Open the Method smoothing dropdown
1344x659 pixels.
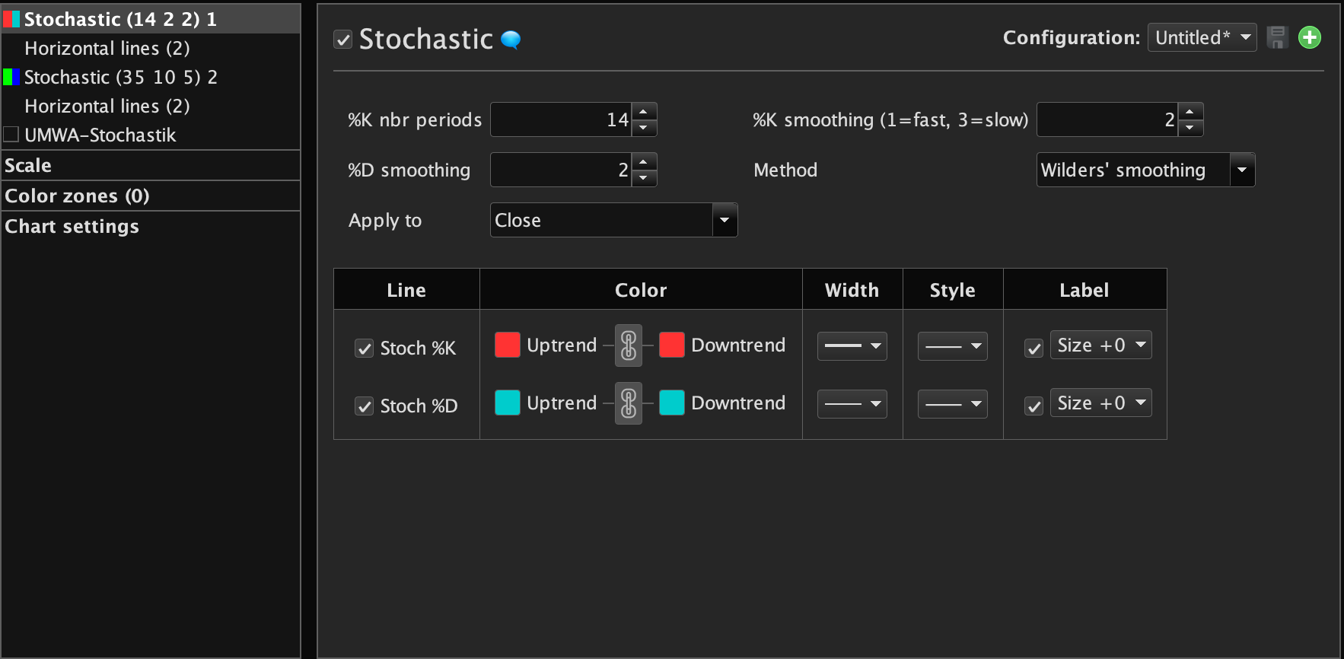pos(1242,170)
